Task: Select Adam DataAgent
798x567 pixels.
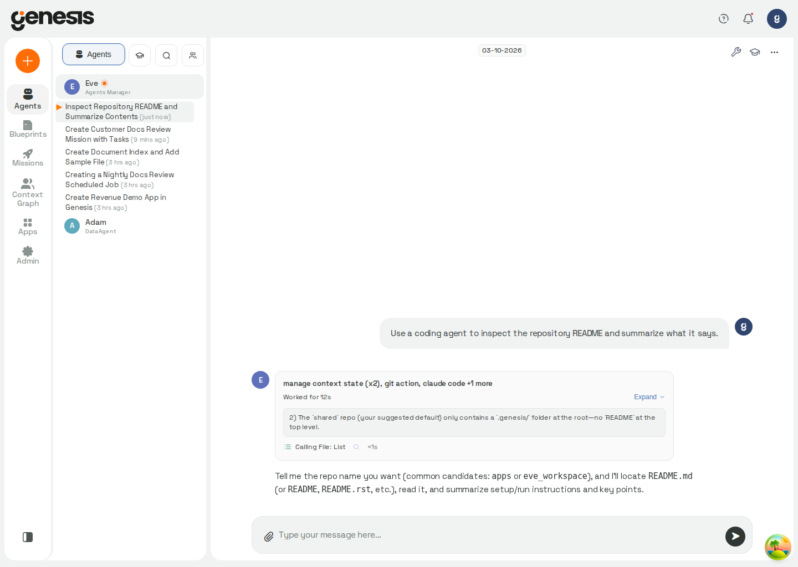Action: pos(130,226)
